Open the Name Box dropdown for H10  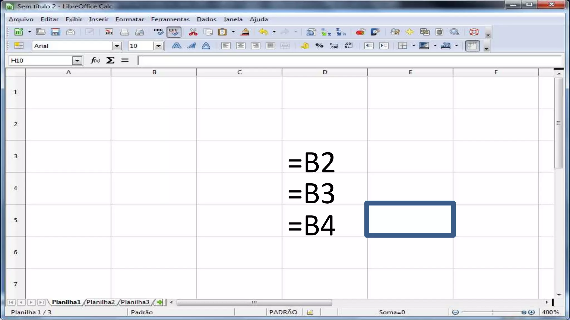click(x=77, y=60)
